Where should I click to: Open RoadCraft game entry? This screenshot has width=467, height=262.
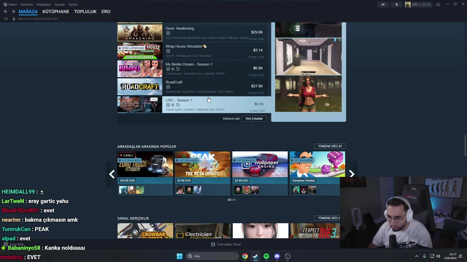pyautogui.click(x=194, y=87)
